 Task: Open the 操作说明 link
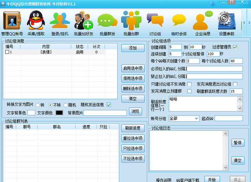tap(164, 180)
